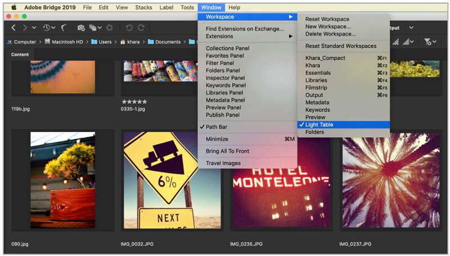Click Computer in the path bar
450x256 pixels.
point(21,42)
